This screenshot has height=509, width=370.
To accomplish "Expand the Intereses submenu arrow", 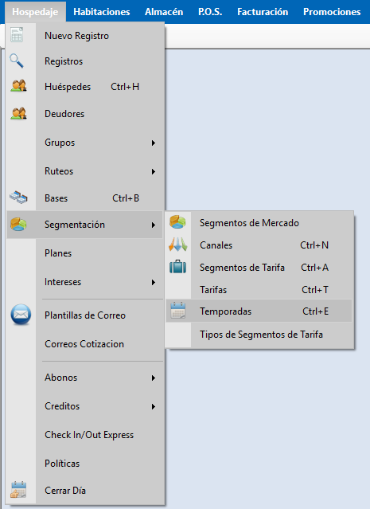I will pos(154,283).
